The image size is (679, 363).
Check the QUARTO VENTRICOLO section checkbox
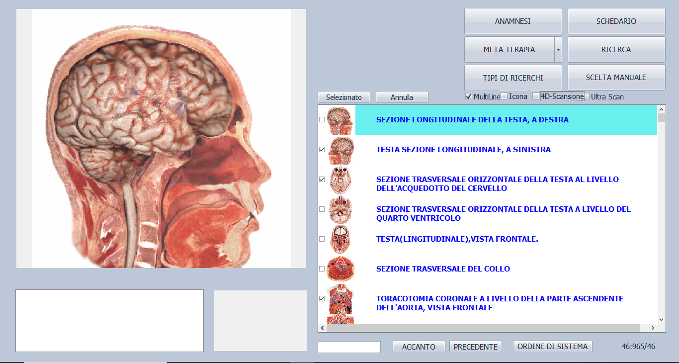click(x=322, y=209)
